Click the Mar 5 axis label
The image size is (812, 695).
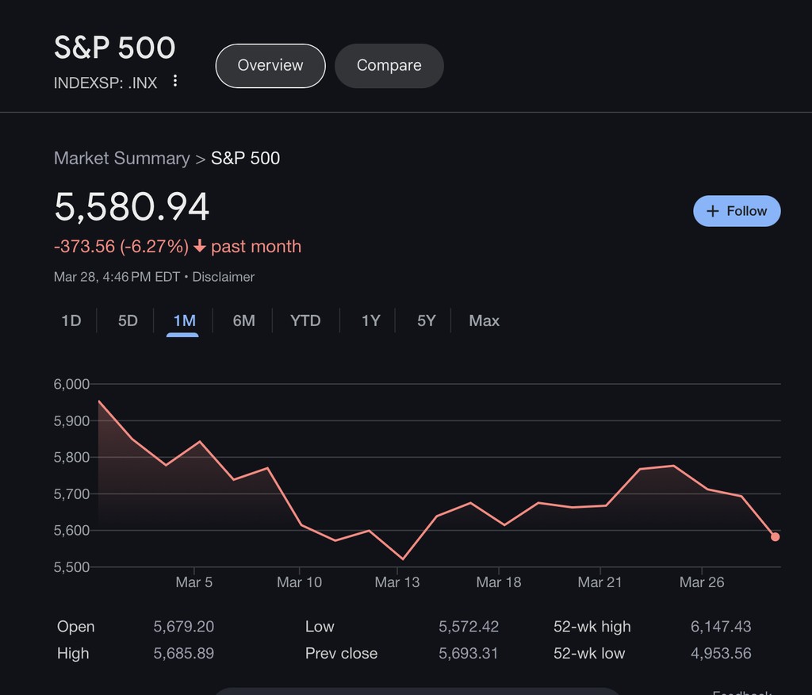click(x=194, y=582)
